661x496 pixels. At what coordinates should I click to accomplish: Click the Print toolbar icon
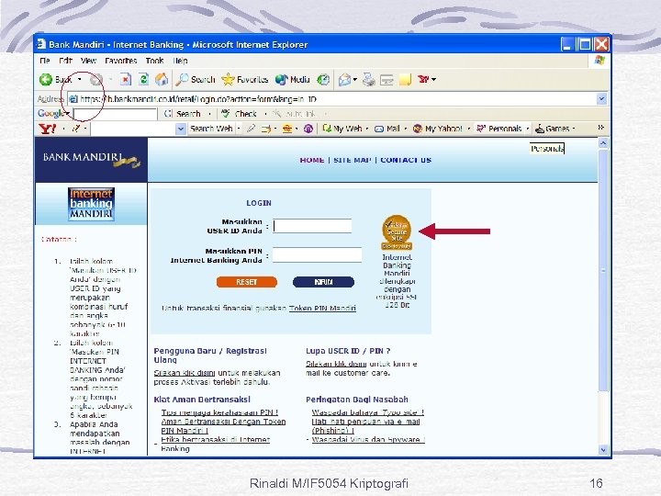click(x=369, y=79)
